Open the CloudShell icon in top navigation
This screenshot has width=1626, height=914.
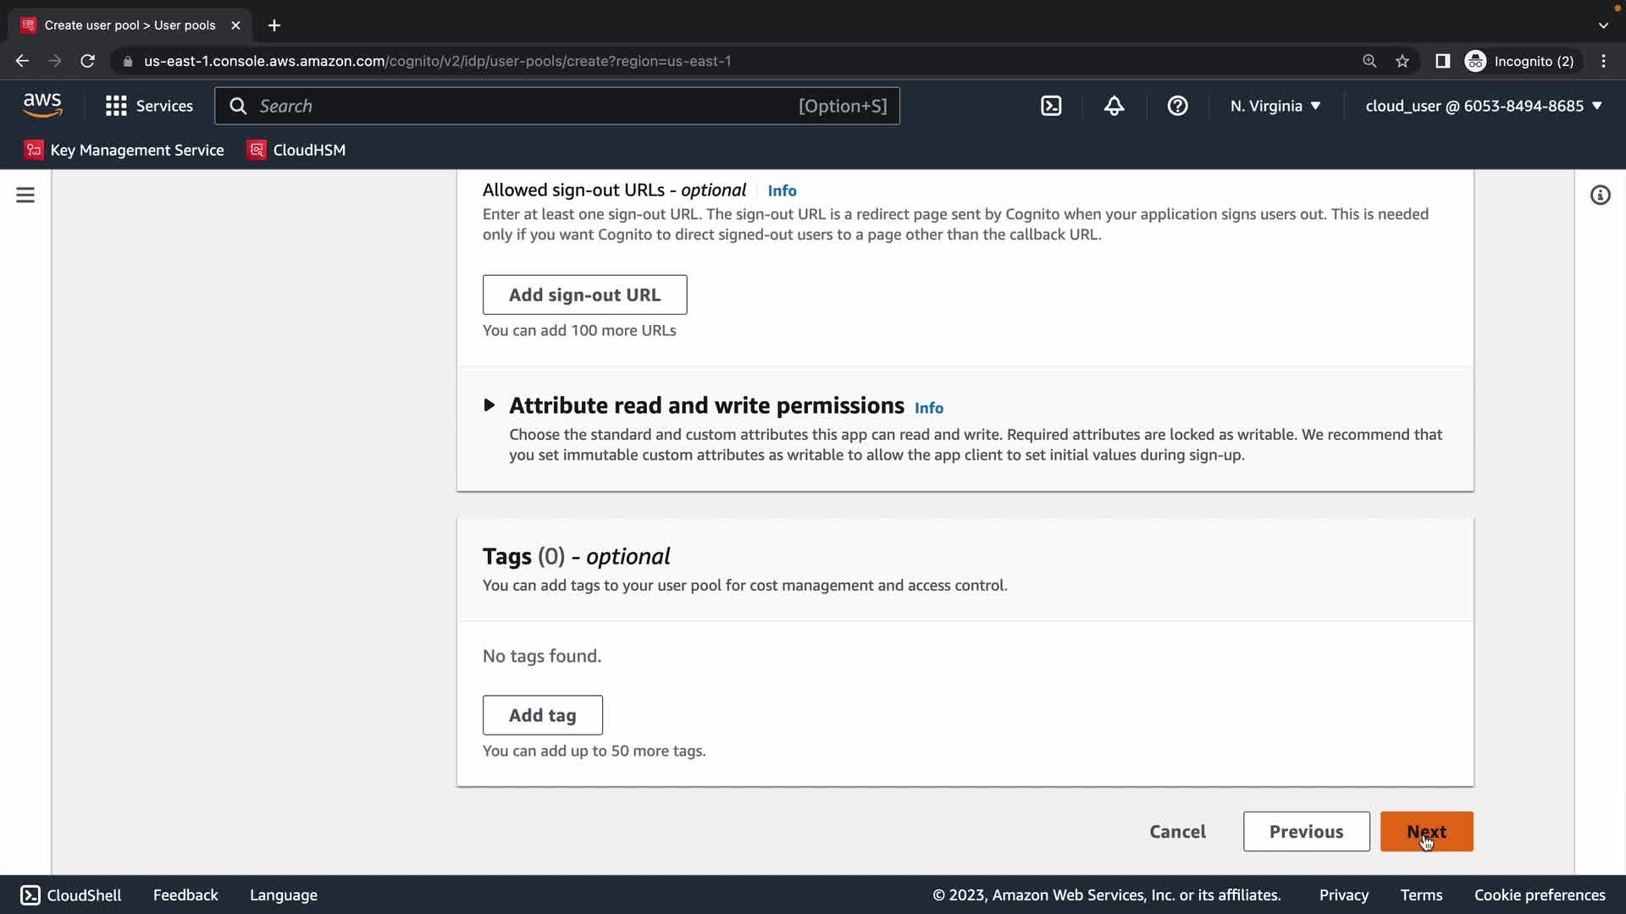point(1051,106)
